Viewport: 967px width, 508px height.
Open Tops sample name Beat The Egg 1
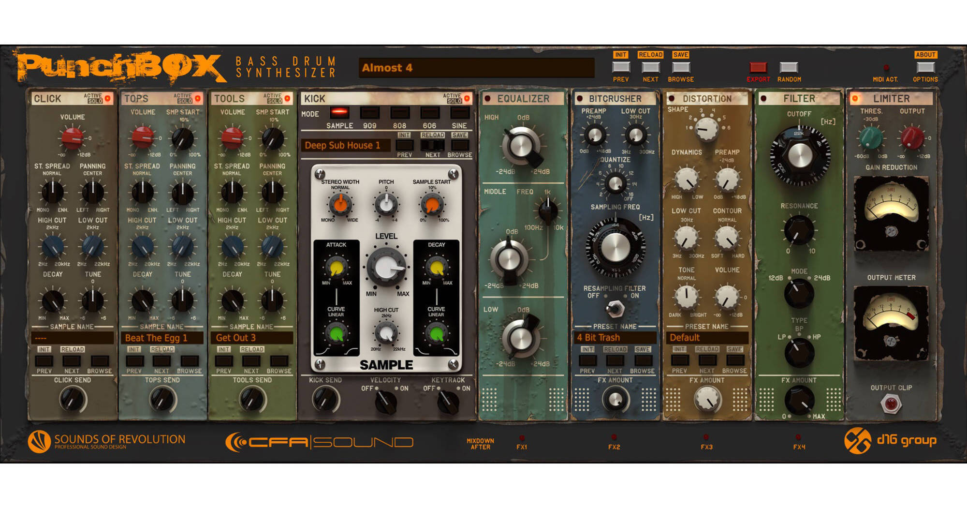161,338
